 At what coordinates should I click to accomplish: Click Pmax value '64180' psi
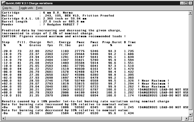click(x=80, y=93)
